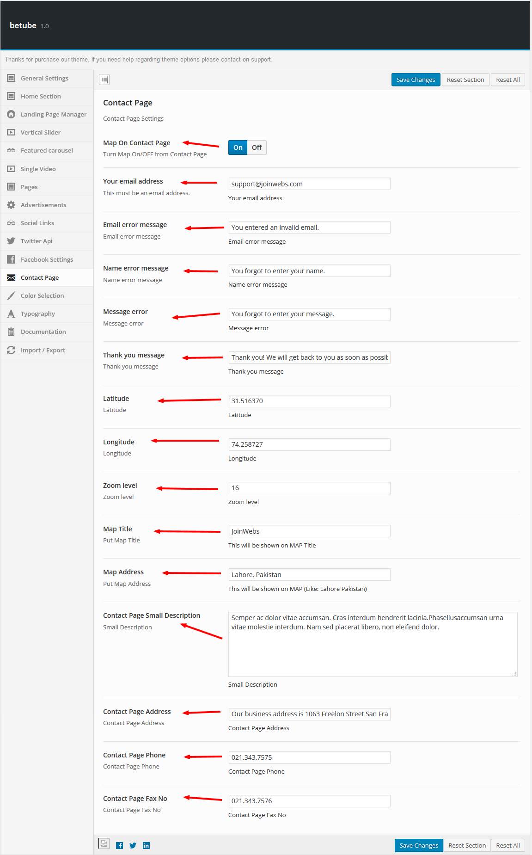Viewport: 532px width, 855px height.
Task: Click the Contact Page Phone field
Action: pos(309,757)
